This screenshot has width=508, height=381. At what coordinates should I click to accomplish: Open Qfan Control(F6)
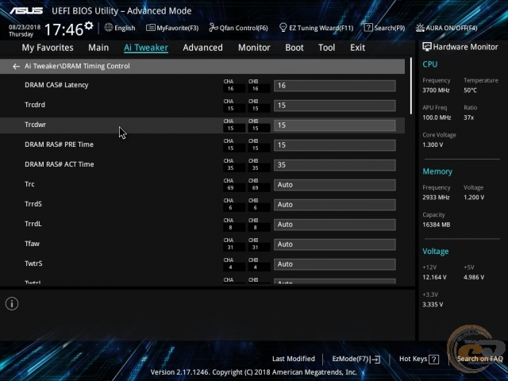[238, 28]
